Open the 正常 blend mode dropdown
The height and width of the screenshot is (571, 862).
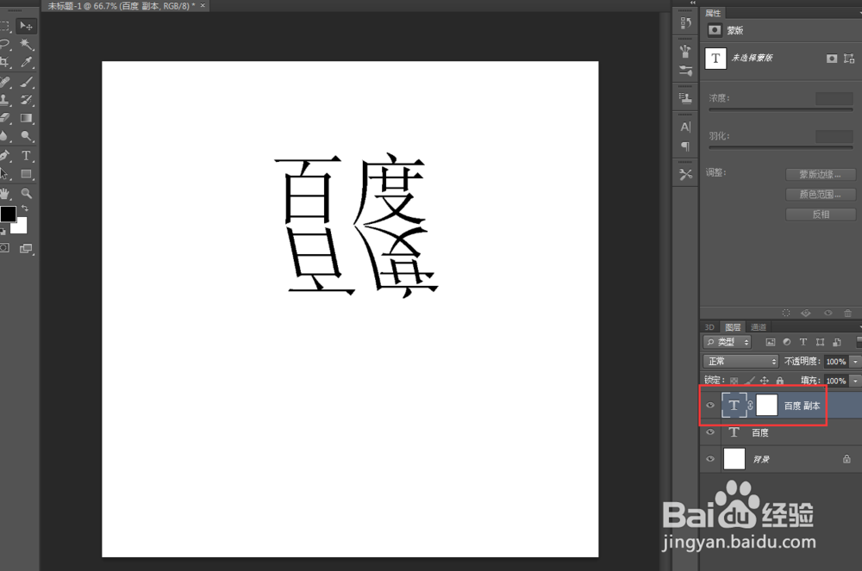tap(740, 361)
